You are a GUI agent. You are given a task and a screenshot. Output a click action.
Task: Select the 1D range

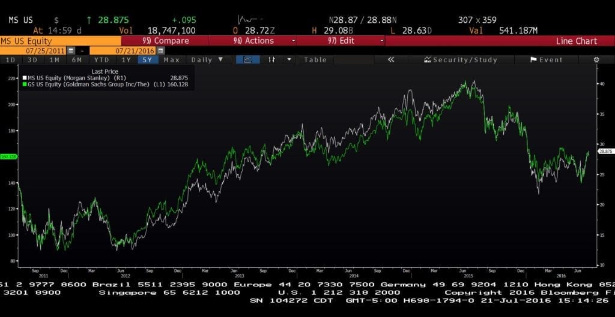[x=11, y=60]
